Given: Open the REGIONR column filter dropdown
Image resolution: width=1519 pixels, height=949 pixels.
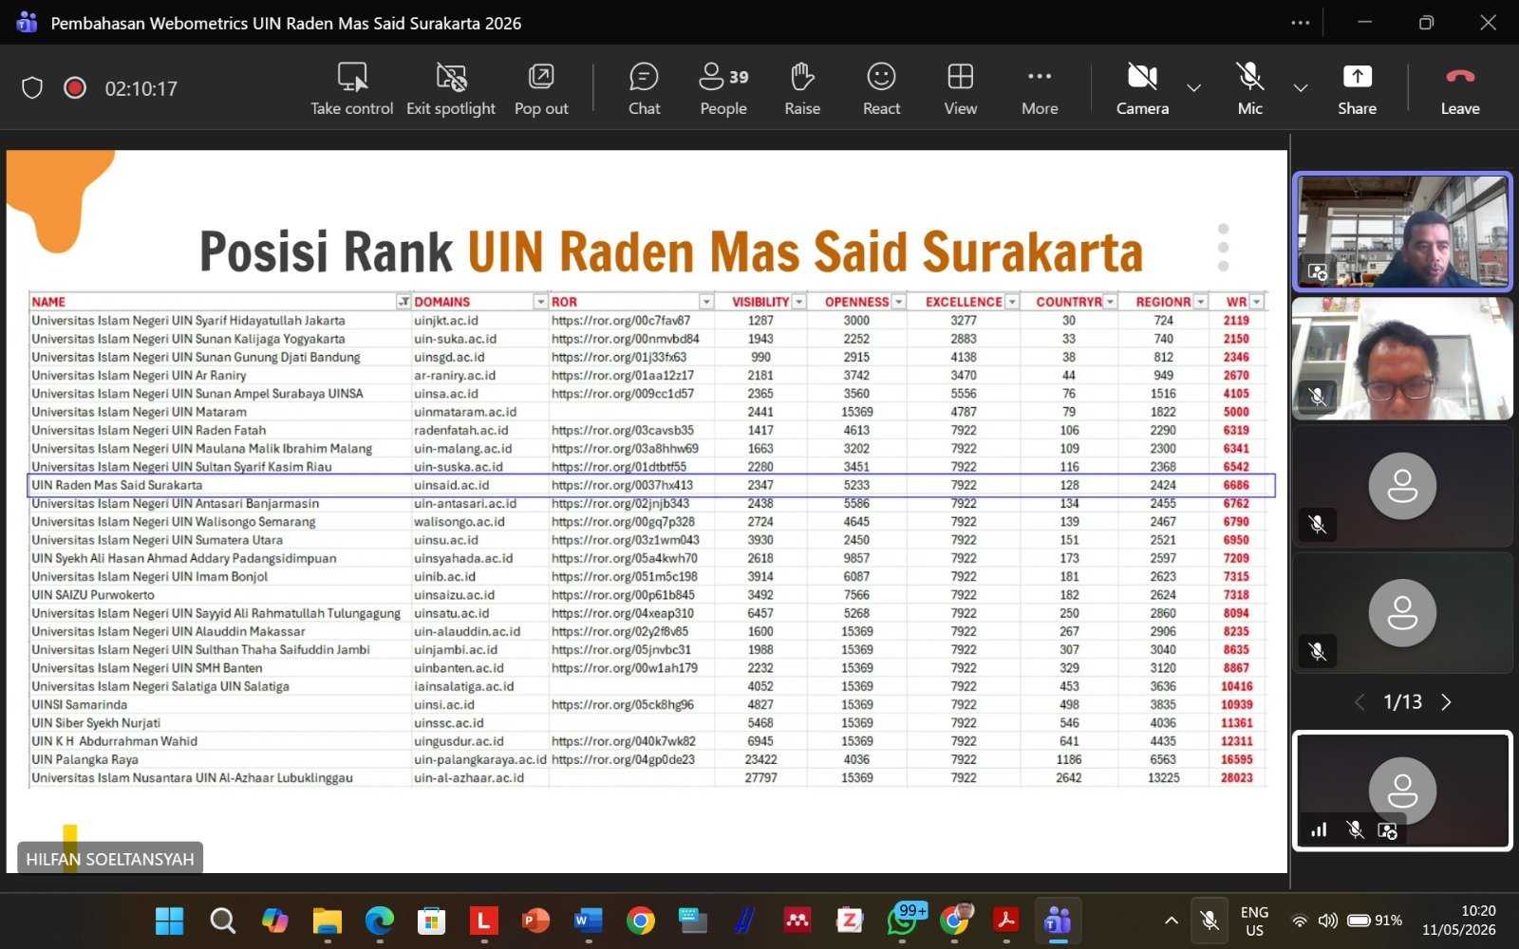Looking at the screenshot, I should [x=1201, y=302].
